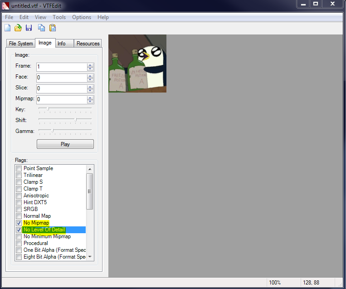The width and height of the screenshot is (346, 289).
Task: Open the File menu
Action: tap(9, 17)
